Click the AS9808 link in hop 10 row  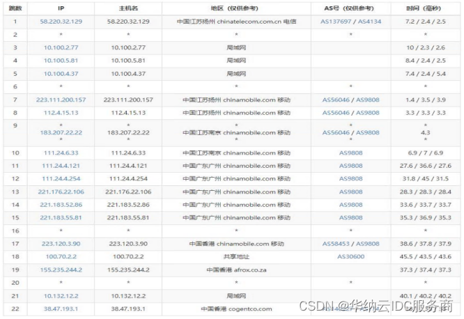tap(350, 153)
